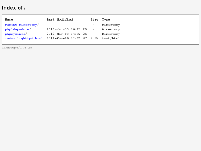Click the 2010-Nov-03 14:32:26 modified date
201x151 pixels.
point(67,34)
